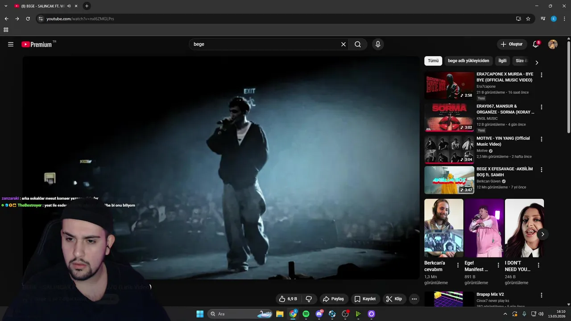Open options for Ege! Manifest short
The height and width of the screenshot is (321, 571).
click(x=498, y=265)
